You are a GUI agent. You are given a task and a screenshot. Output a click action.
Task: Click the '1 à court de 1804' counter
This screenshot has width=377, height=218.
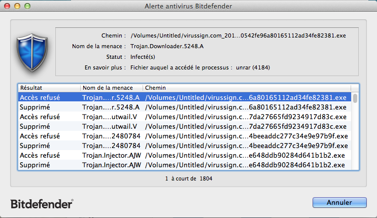pos(189,178)
